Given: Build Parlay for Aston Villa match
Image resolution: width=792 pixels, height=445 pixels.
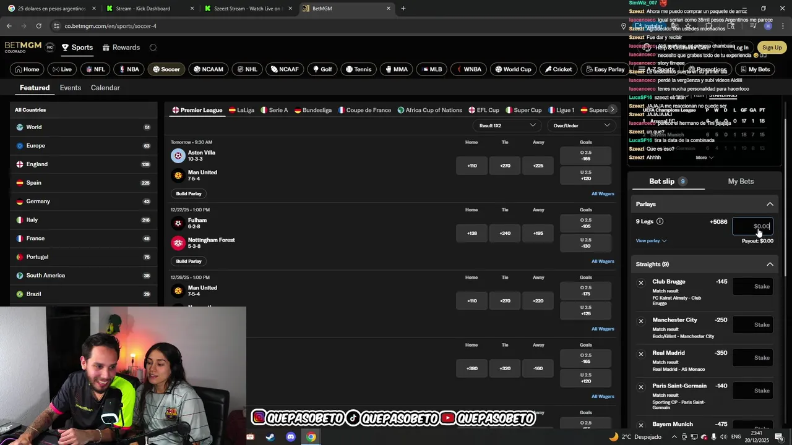Looking at the screenshot, I should click(189, 193).
